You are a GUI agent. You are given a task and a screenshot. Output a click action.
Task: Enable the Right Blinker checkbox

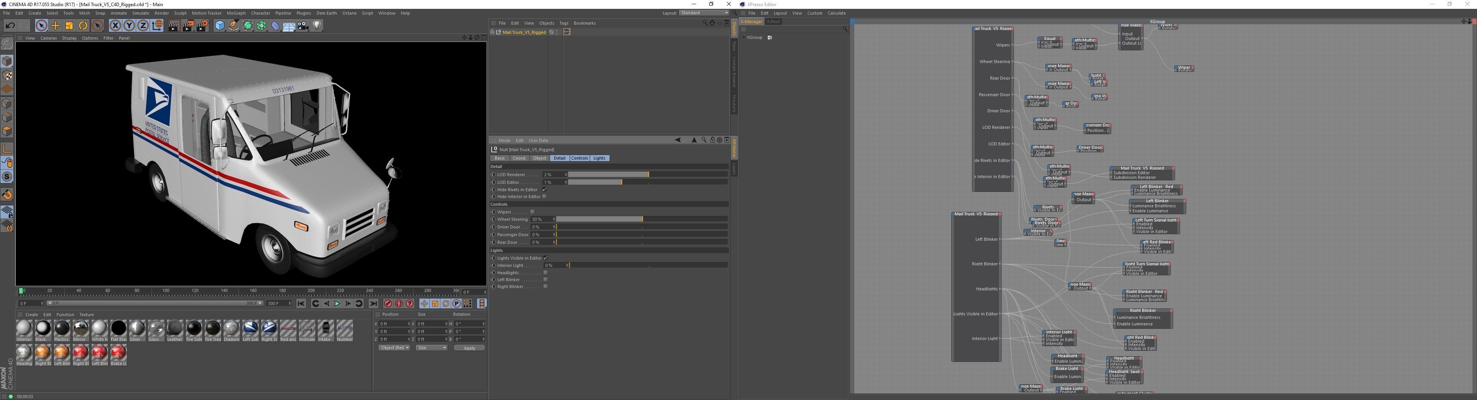546,287
